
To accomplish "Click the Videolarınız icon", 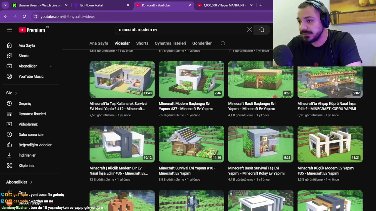I will pyautogui.click(x=9, y=124).
